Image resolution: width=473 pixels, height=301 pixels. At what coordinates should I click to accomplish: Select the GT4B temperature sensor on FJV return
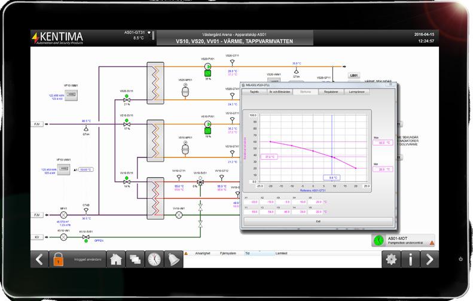tap(86, 211)
